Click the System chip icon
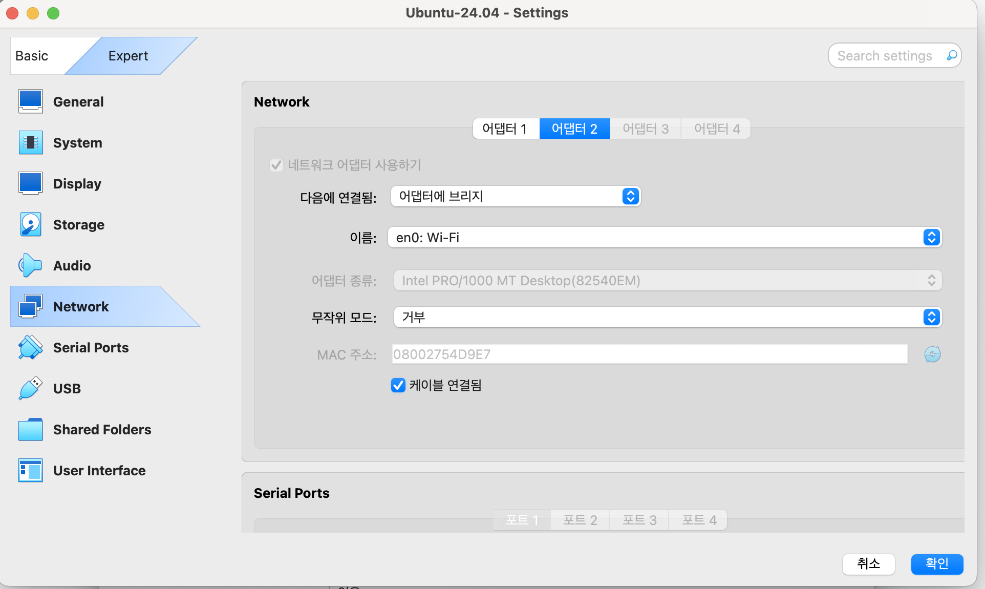985x589 pixels. (30, 142)
